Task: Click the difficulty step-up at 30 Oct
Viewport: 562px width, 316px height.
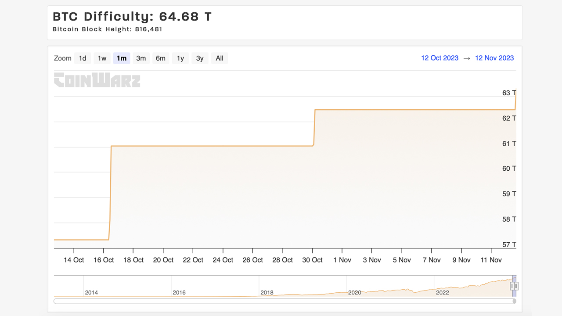Action: 314,127
